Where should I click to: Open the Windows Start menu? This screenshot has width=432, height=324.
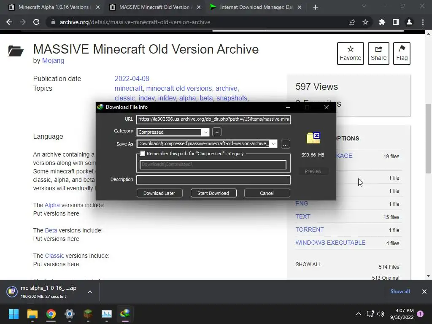[13, 314]
